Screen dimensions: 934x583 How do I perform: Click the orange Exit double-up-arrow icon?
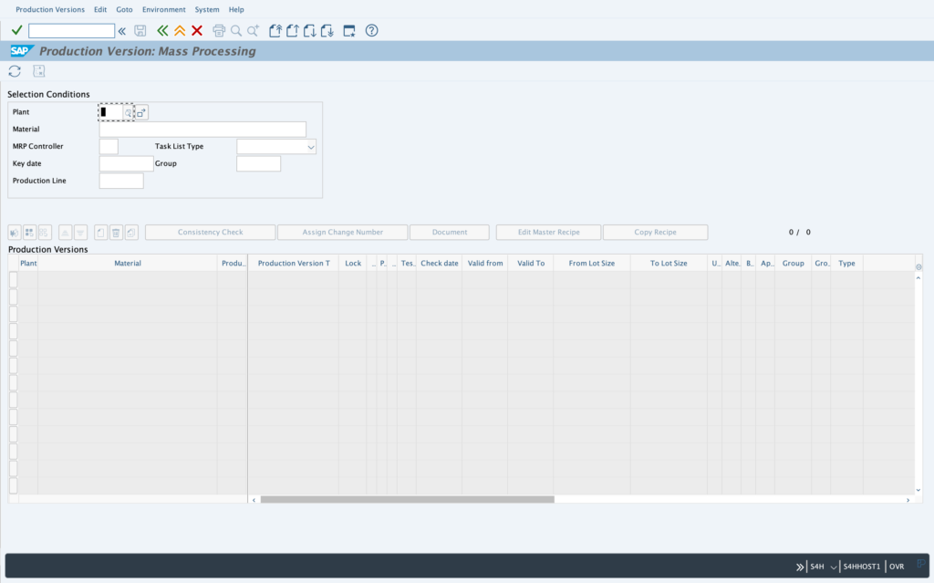click(180, 31)
